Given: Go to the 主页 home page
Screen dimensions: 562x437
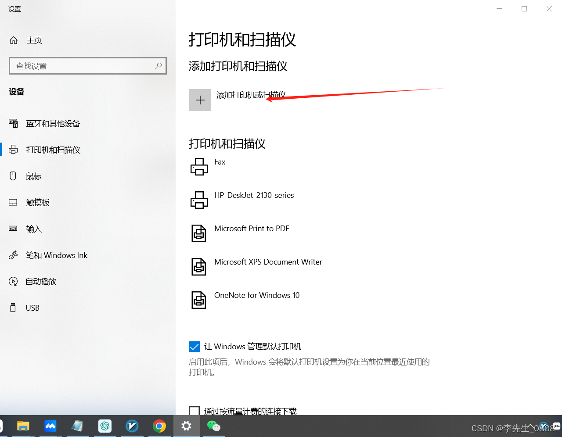Looking at the screenshot, I should 26,40.
